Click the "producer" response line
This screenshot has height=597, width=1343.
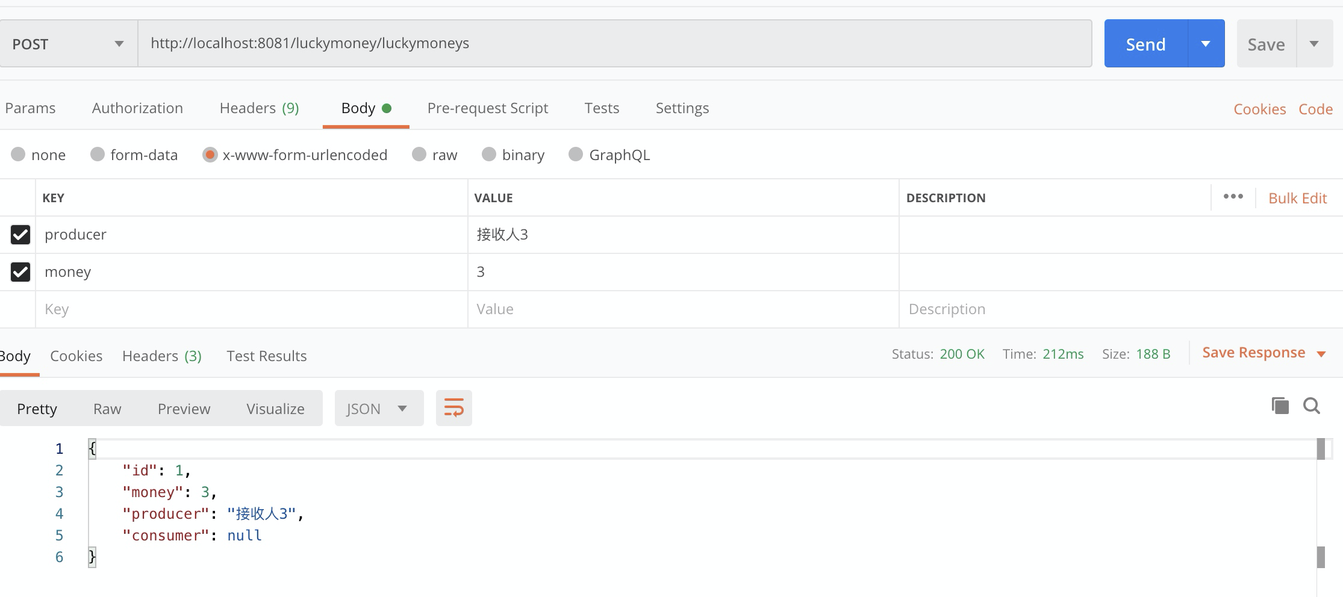[213, 514]
